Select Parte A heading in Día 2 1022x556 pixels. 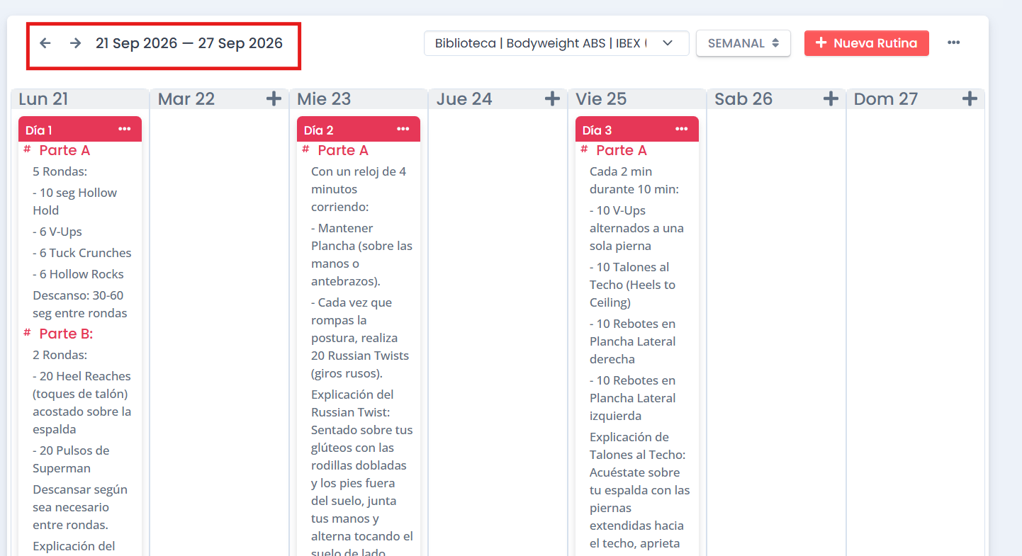coord(343,150)
